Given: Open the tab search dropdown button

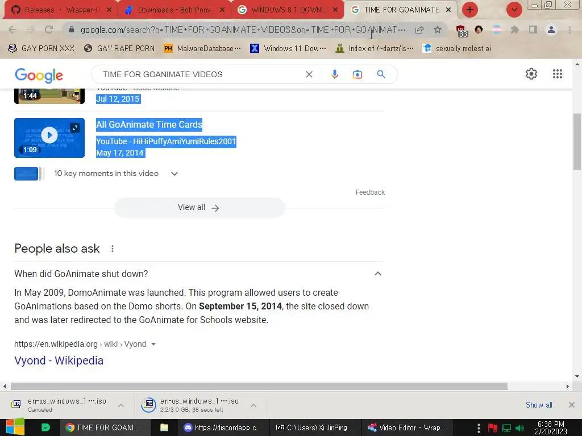Looking at the screenshot, I should (x=514, y=10).
